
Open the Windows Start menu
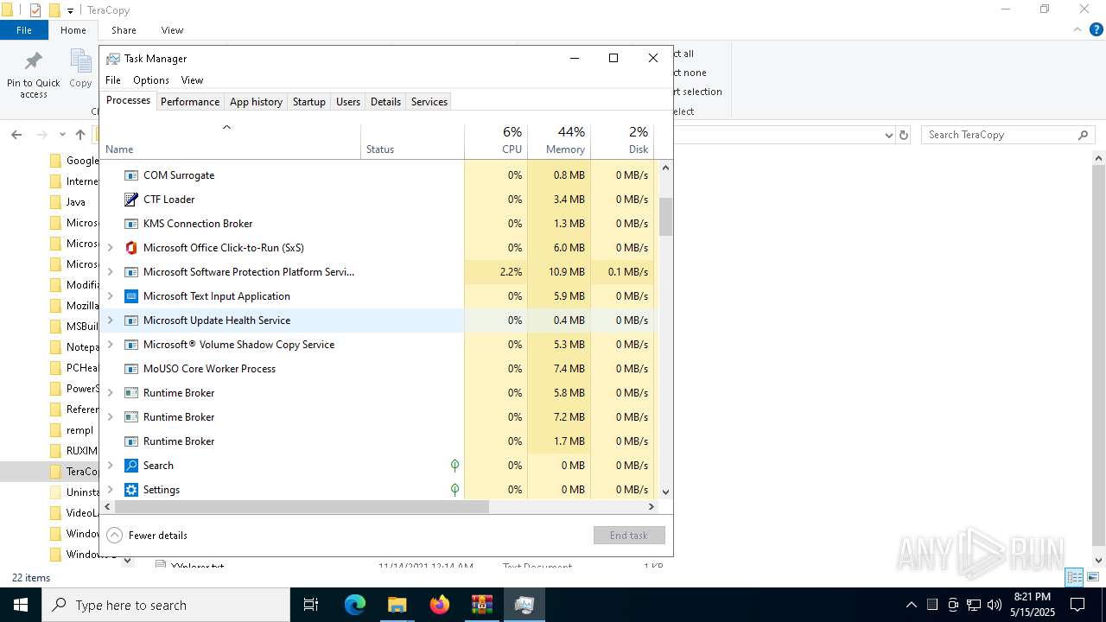click(x=21, y=605)
